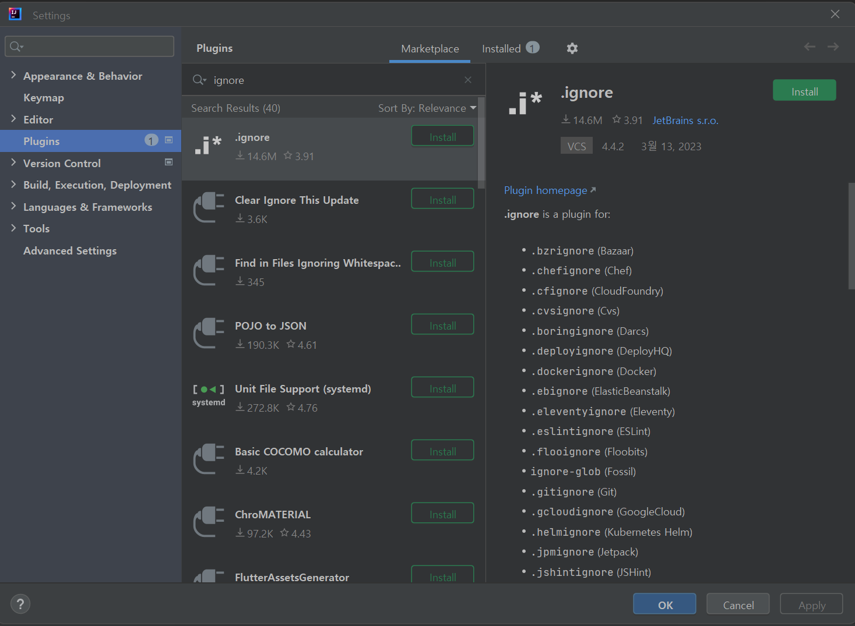The height and width of the screenshot is (626, 855).
Task: Install Unit File Support (systemd) plugin
Action: 443,388
